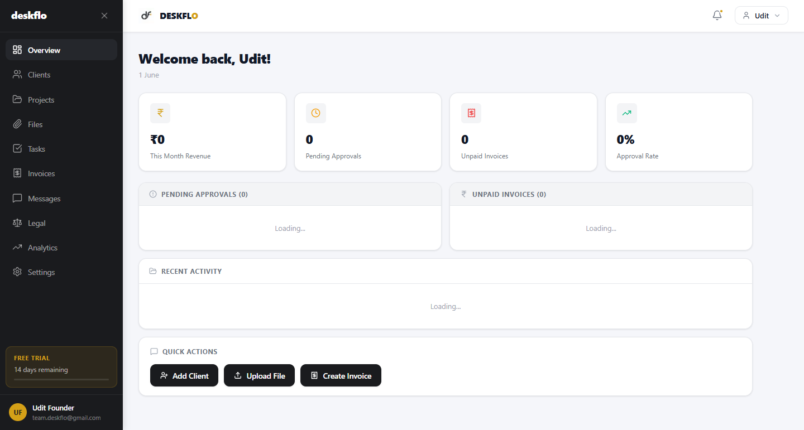Image resolution: width=804 pixels, height=430 pixels.
Task: Click the rupee icon beside UNPAID INVOICES (0)
Action: tap(464, 194)
